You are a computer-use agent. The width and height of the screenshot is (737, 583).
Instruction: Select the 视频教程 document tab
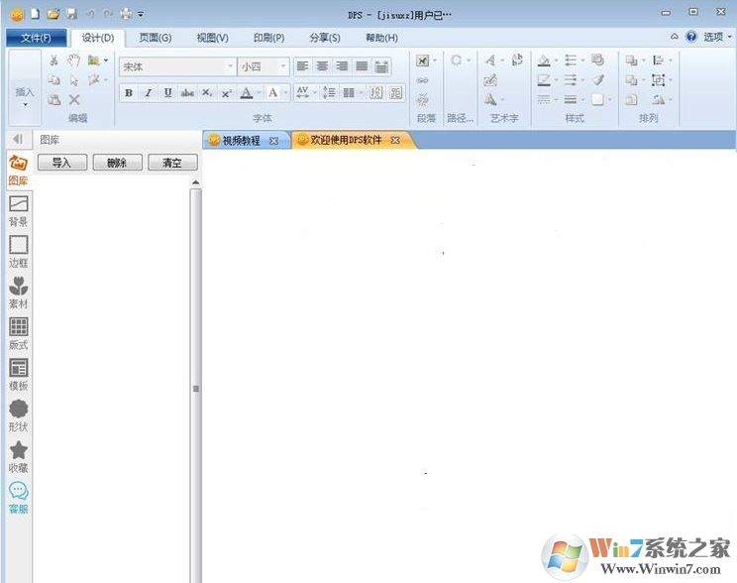[x=240, y=140]
